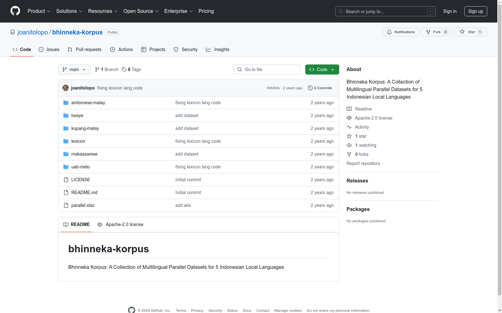The width and height of the screenshot is (502, 313).
Task: Switch to the Insights tab
Action: click(x=217, y=49)
